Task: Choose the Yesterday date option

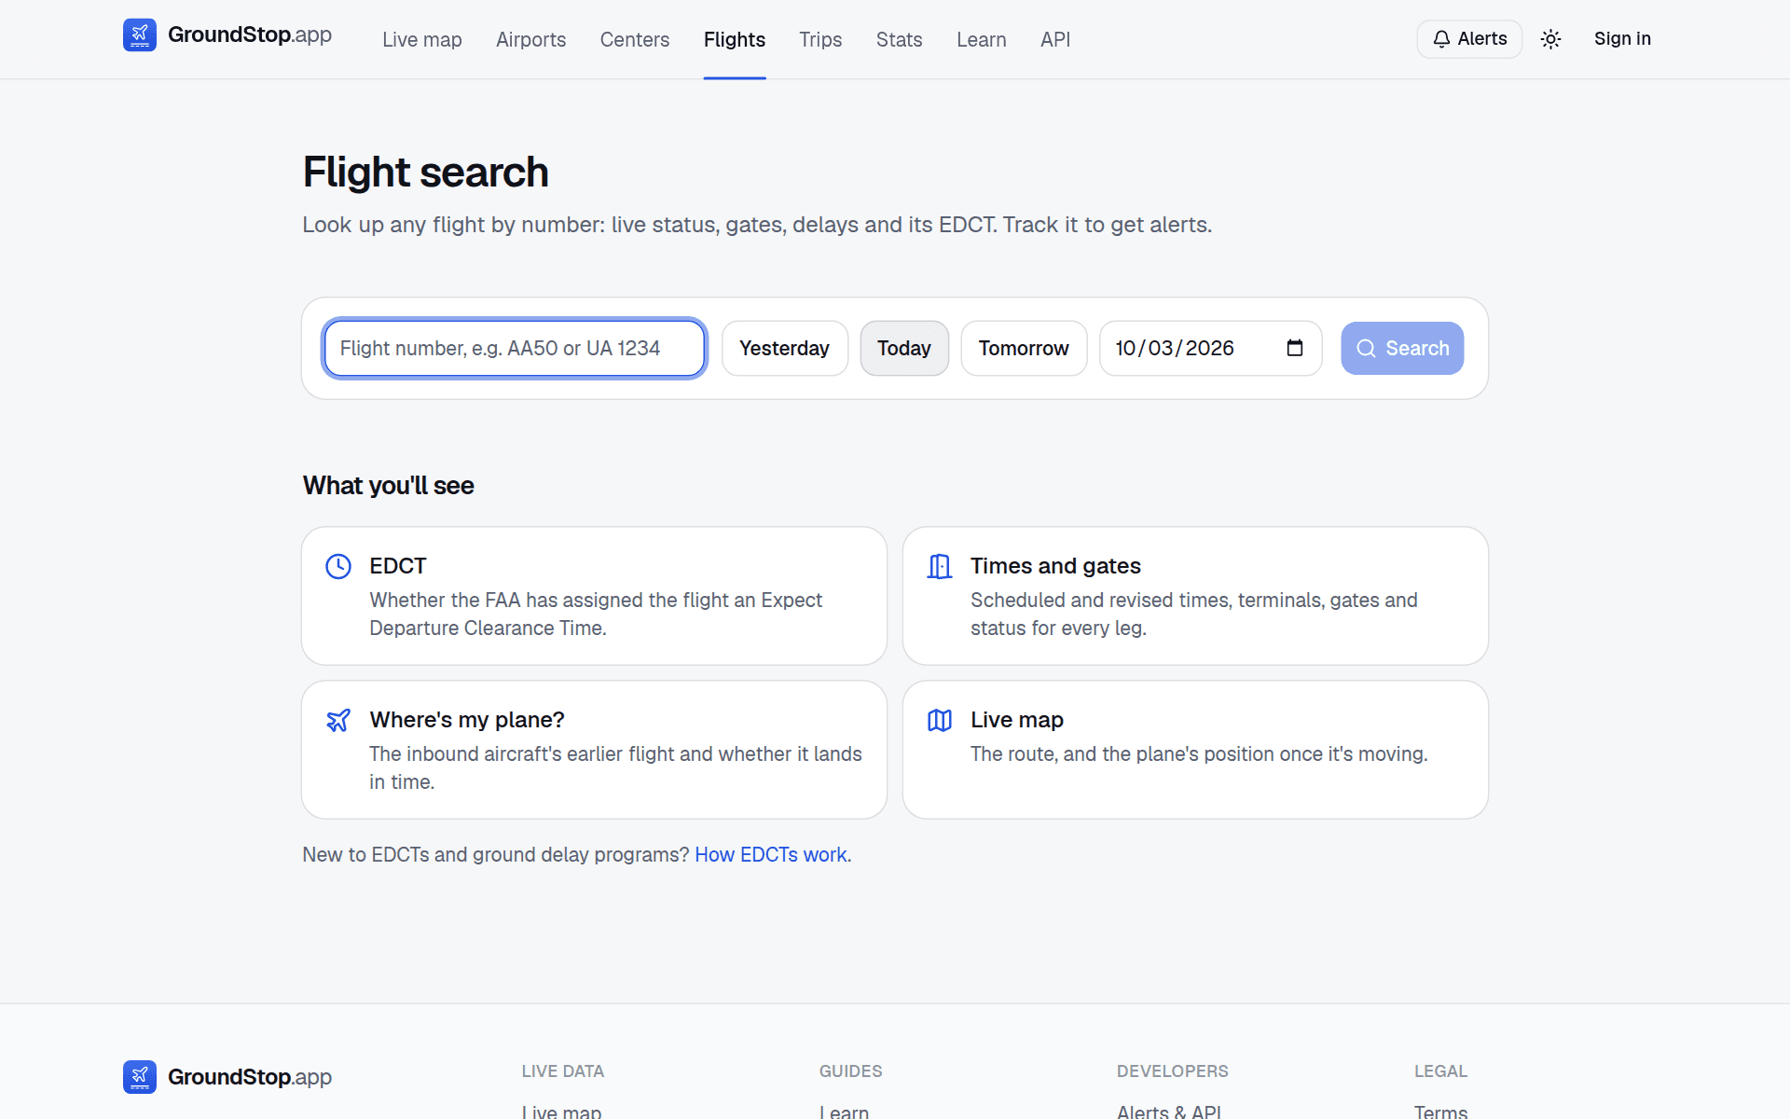Action: (785, 349)
